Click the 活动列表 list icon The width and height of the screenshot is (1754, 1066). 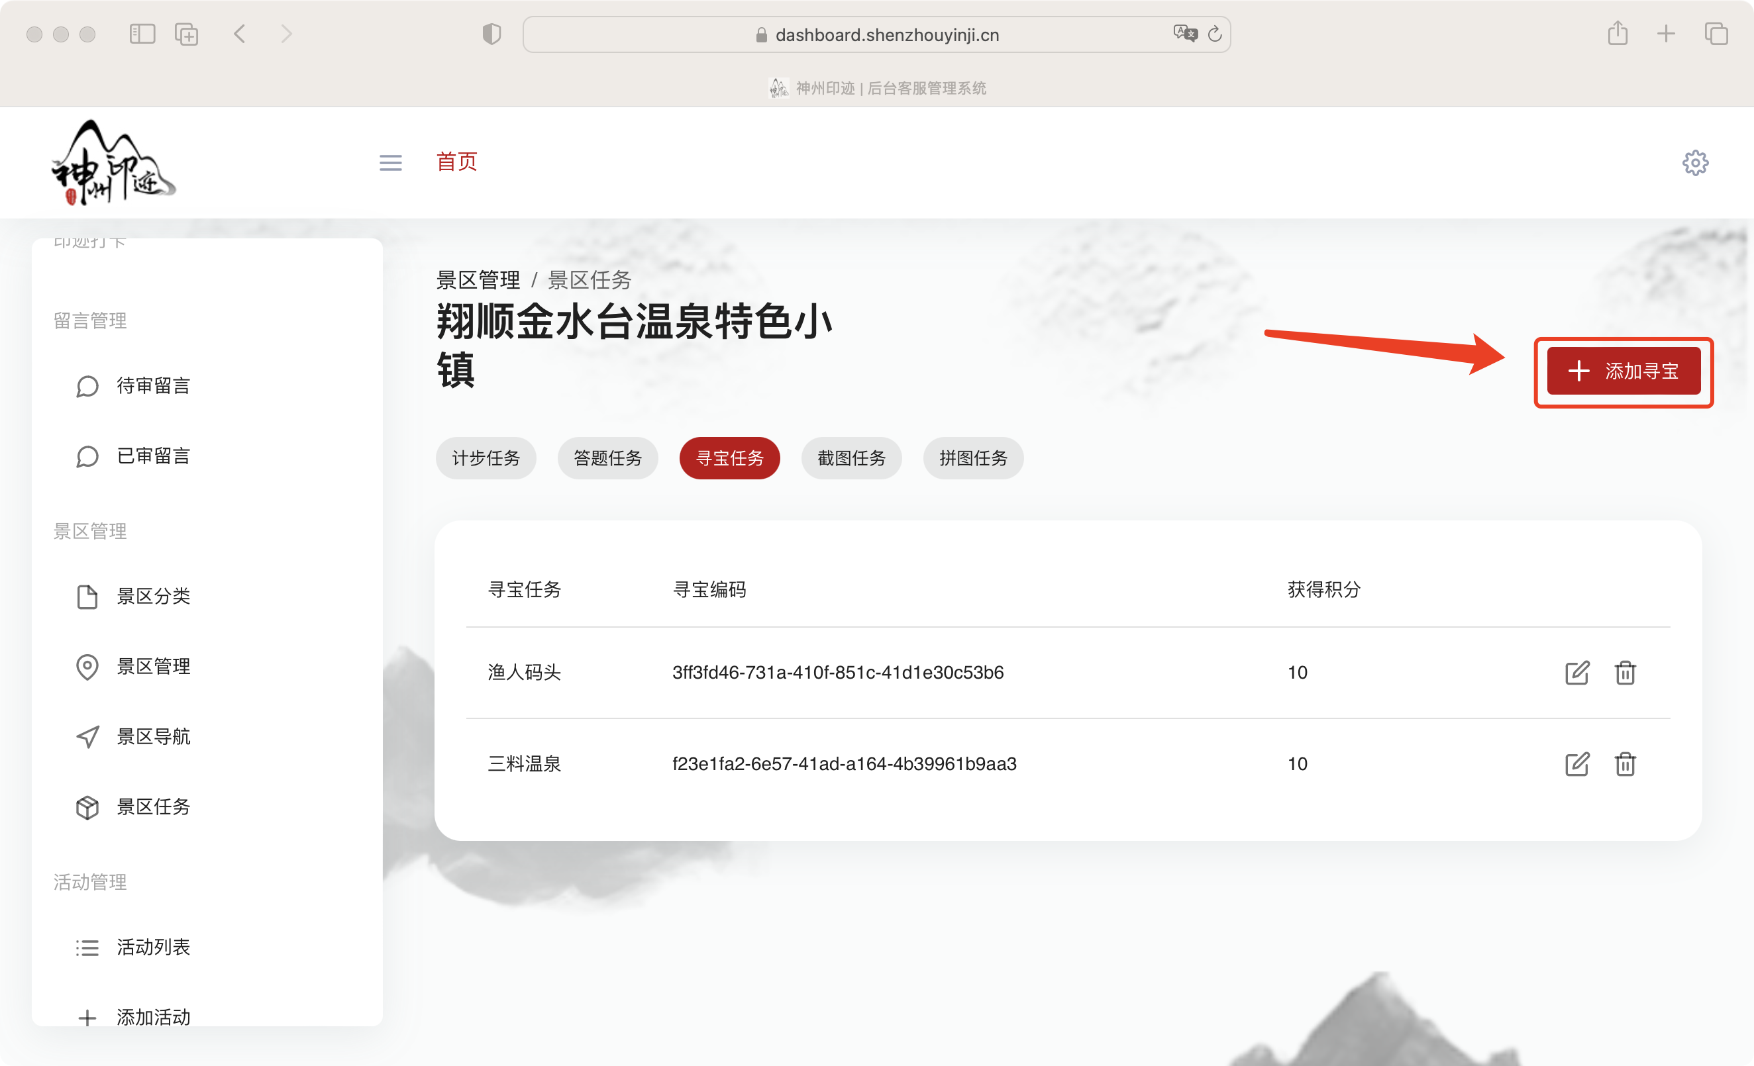[87, 946]
